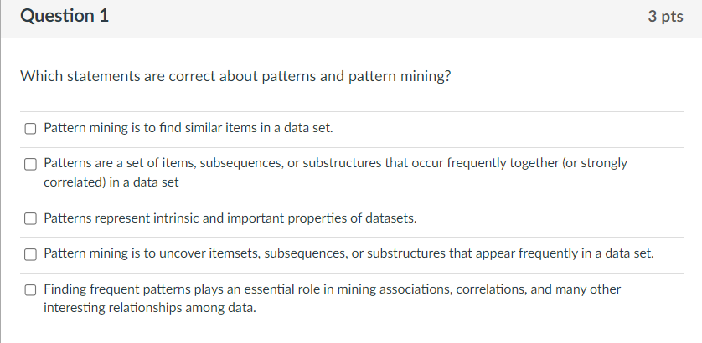Click label 'Pattern mining is to uncover itemsets'
This screenshot has height=343, width=702.
tap(348, 253)
